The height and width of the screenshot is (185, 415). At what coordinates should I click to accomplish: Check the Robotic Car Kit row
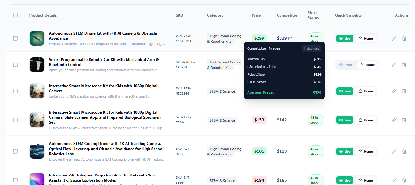(15, 65)
